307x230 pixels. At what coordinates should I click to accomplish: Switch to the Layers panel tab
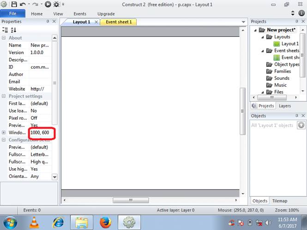tap(285, 106)
